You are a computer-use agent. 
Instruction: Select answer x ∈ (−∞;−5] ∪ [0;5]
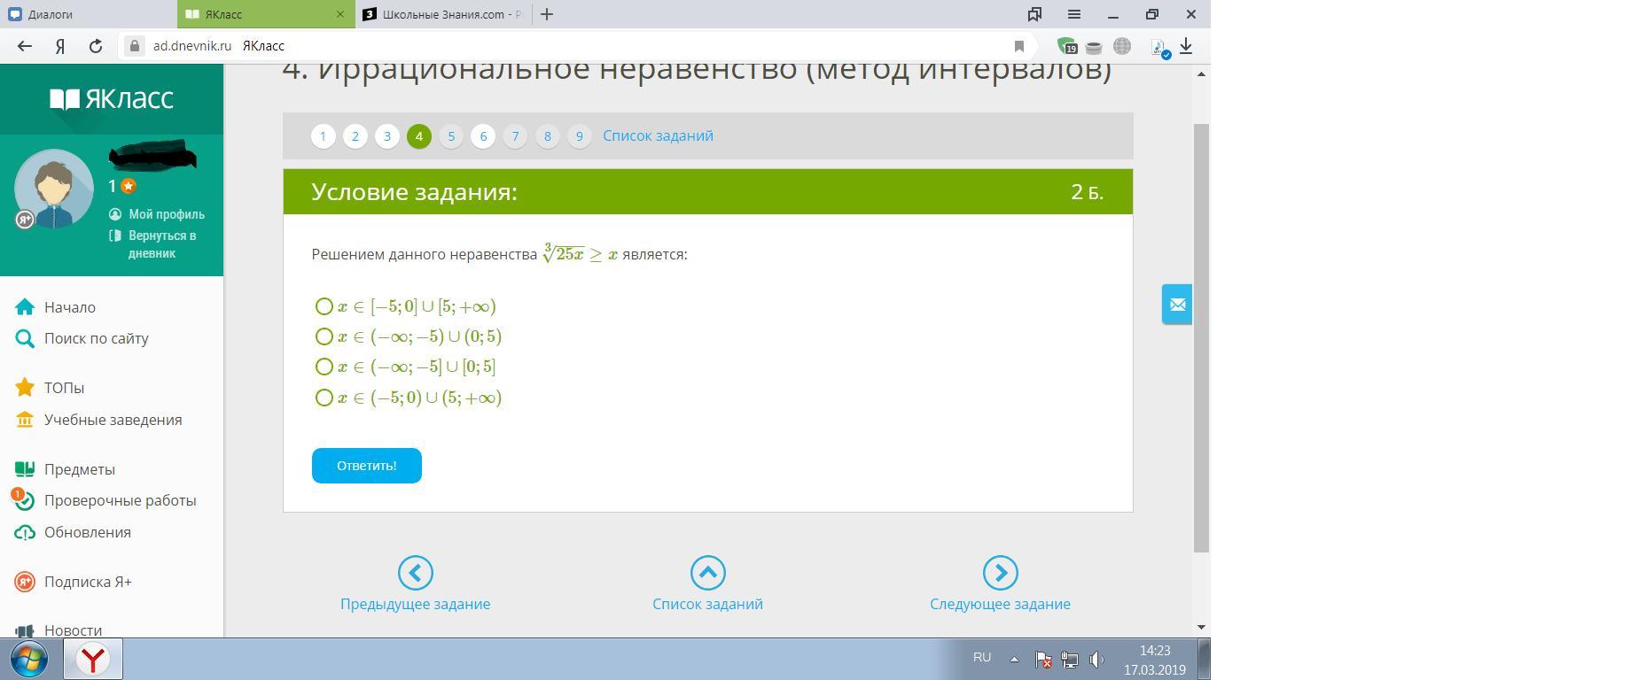[324, 367]
